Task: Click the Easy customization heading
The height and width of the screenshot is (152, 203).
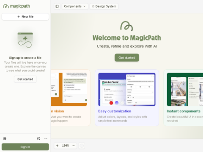Action: tap(115, 111)
